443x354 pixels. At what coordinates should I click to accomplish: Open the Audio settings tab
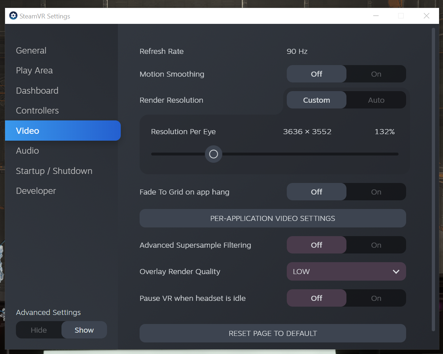point(27,151)
